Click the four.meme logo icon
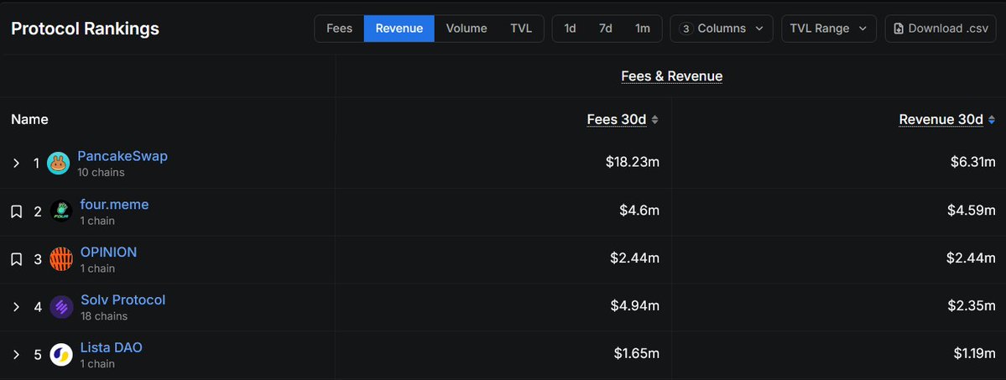 click(x=61, y=211)
